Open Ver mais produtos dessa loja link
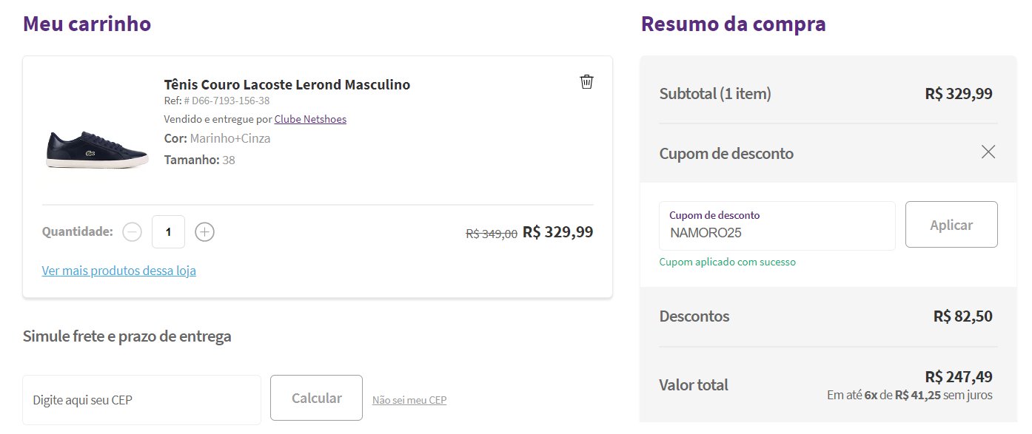 pos(119,271)
